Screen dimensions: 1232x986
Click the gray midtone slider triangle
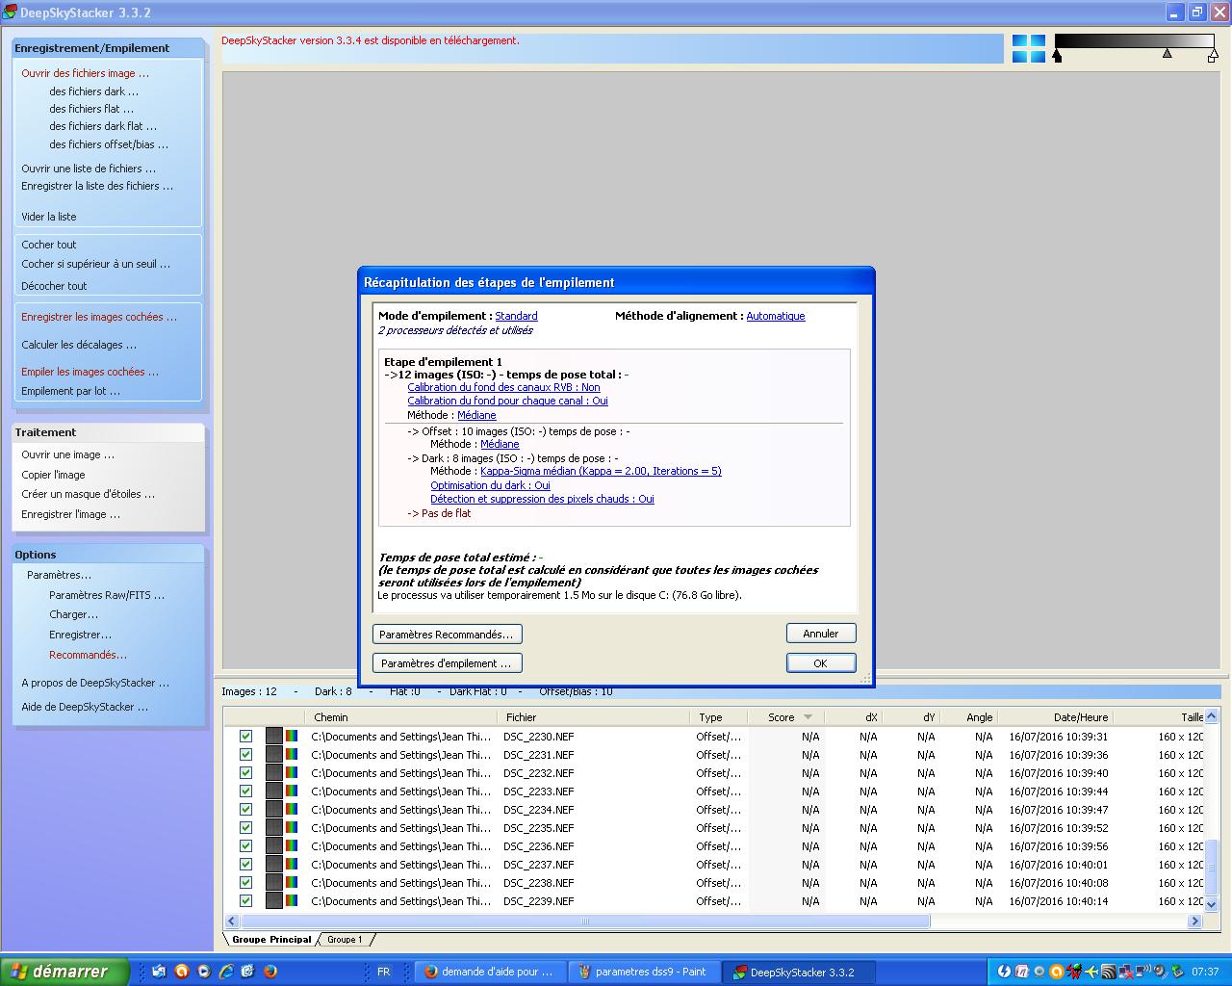[x=1168, y=54]
